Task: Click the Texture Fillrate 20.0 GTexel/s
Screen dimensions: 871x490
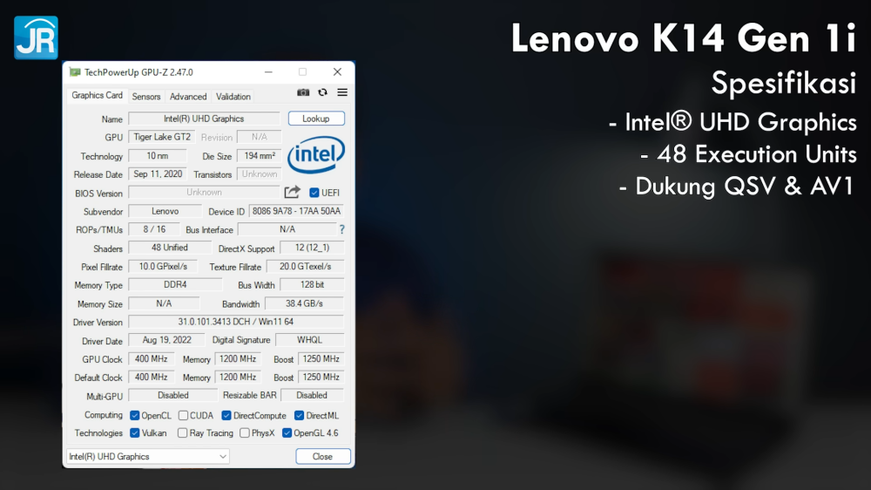Action: pos(306,267)
